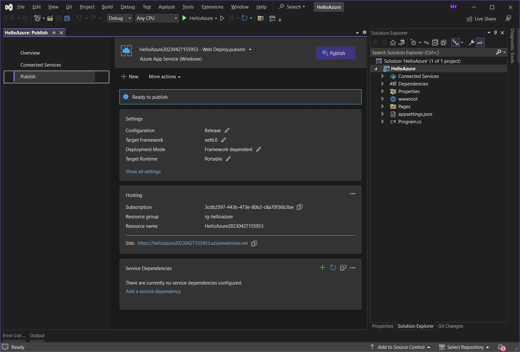The image size is (520, 352).
Task: Select appsettings.json in Solution Explorer
Action: pyautogui.click(x=415, y=114)
